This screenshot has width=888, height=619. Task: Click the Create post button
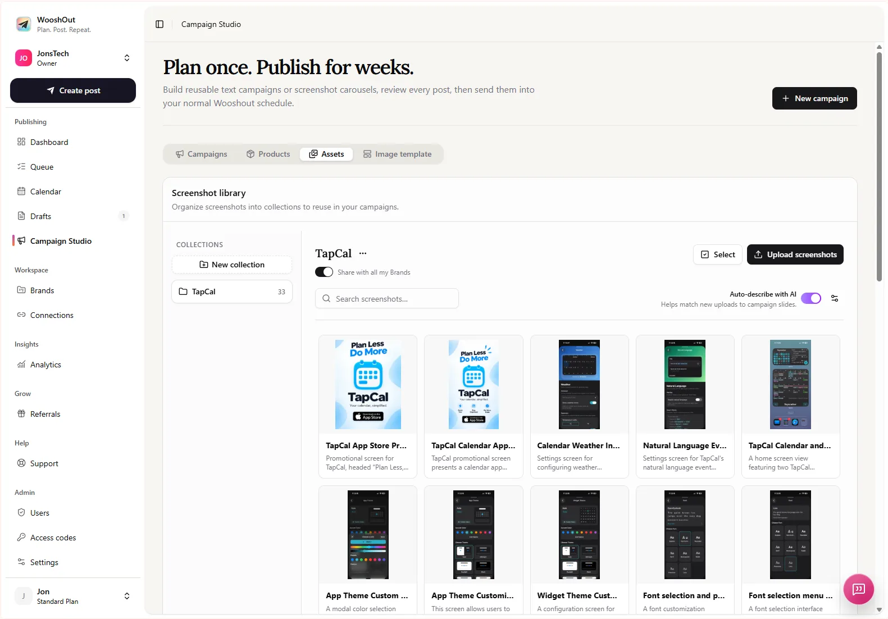[73, 90]
